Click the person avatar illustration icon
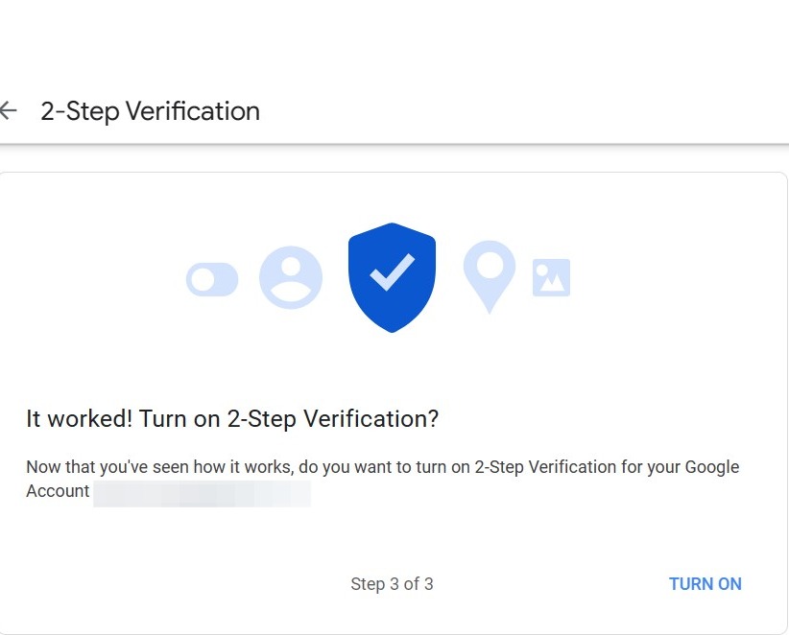Image resolution: width=789 pixels, height=635 pixels. 291,278
